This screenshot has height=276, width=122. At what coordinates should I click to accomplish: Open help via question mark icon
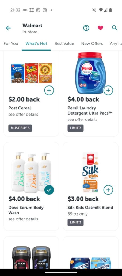click(x=86, y=28)
